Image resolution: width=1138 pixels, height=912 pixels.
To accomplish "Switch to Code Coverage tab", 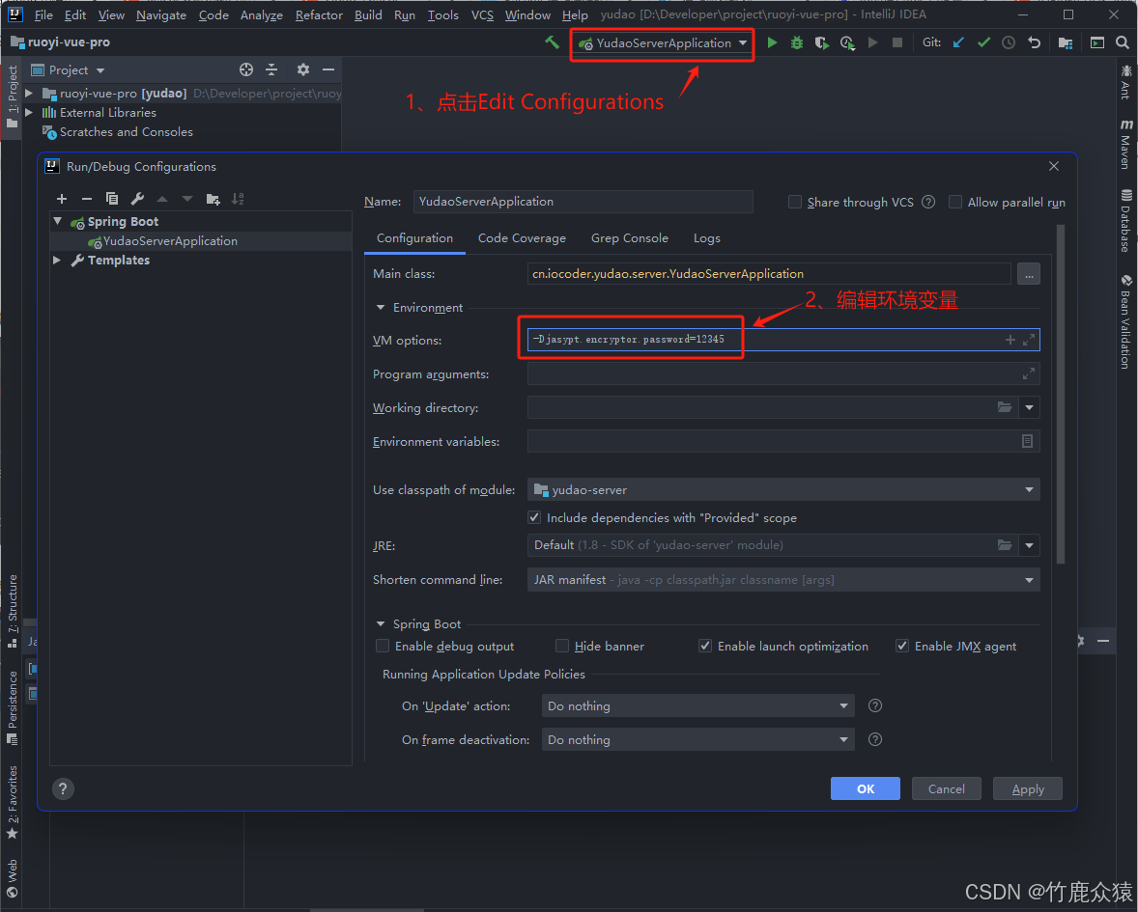I will tap(522, 238).
